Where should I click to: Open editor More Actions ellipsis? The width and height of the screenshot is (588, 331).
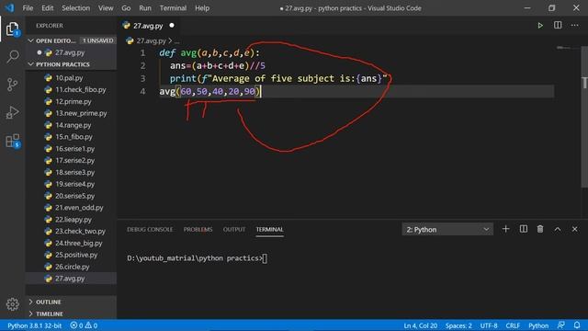click(574, 25)
